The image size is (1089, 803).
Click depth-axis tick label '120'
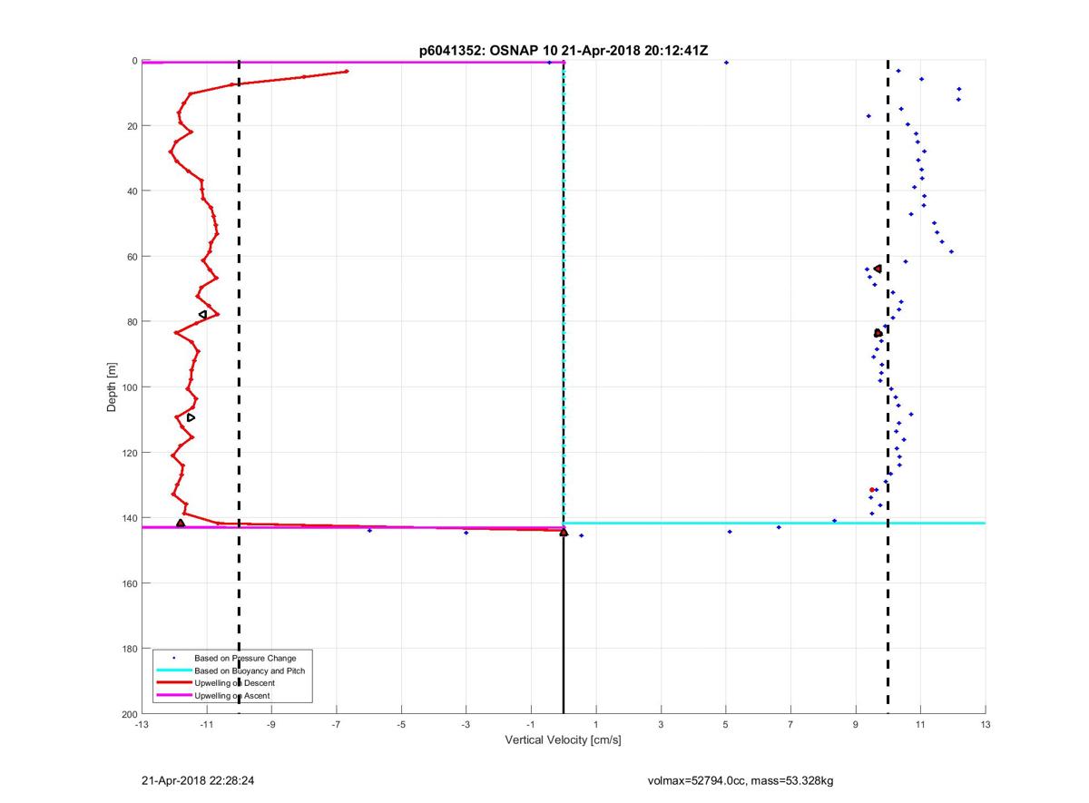tap(129, 452)
